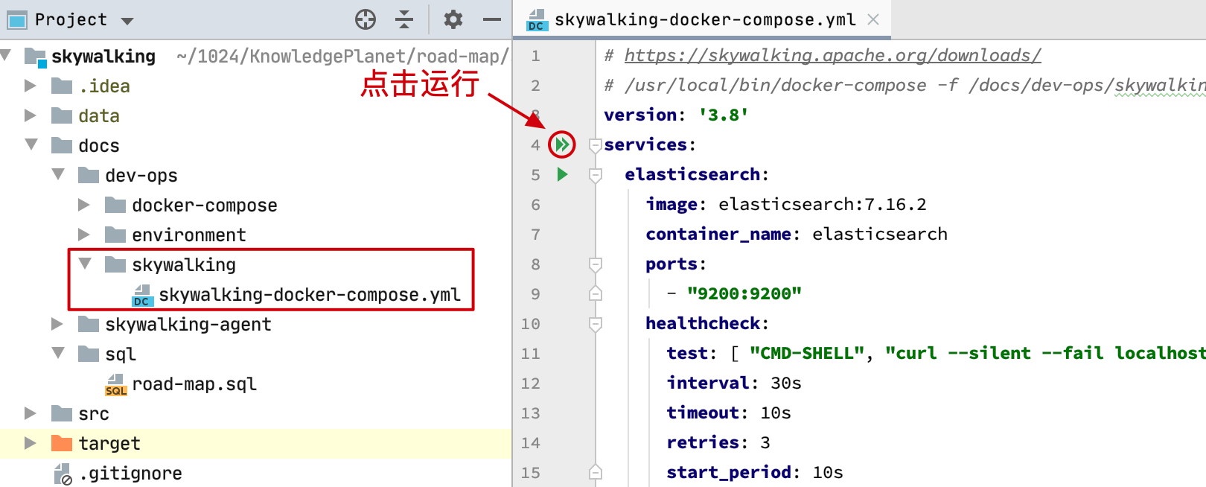The width and height of the screenshot is (1206, 487).
Task: Click the skywalking-agent folder icon
Action: click(x=89, y=325)
